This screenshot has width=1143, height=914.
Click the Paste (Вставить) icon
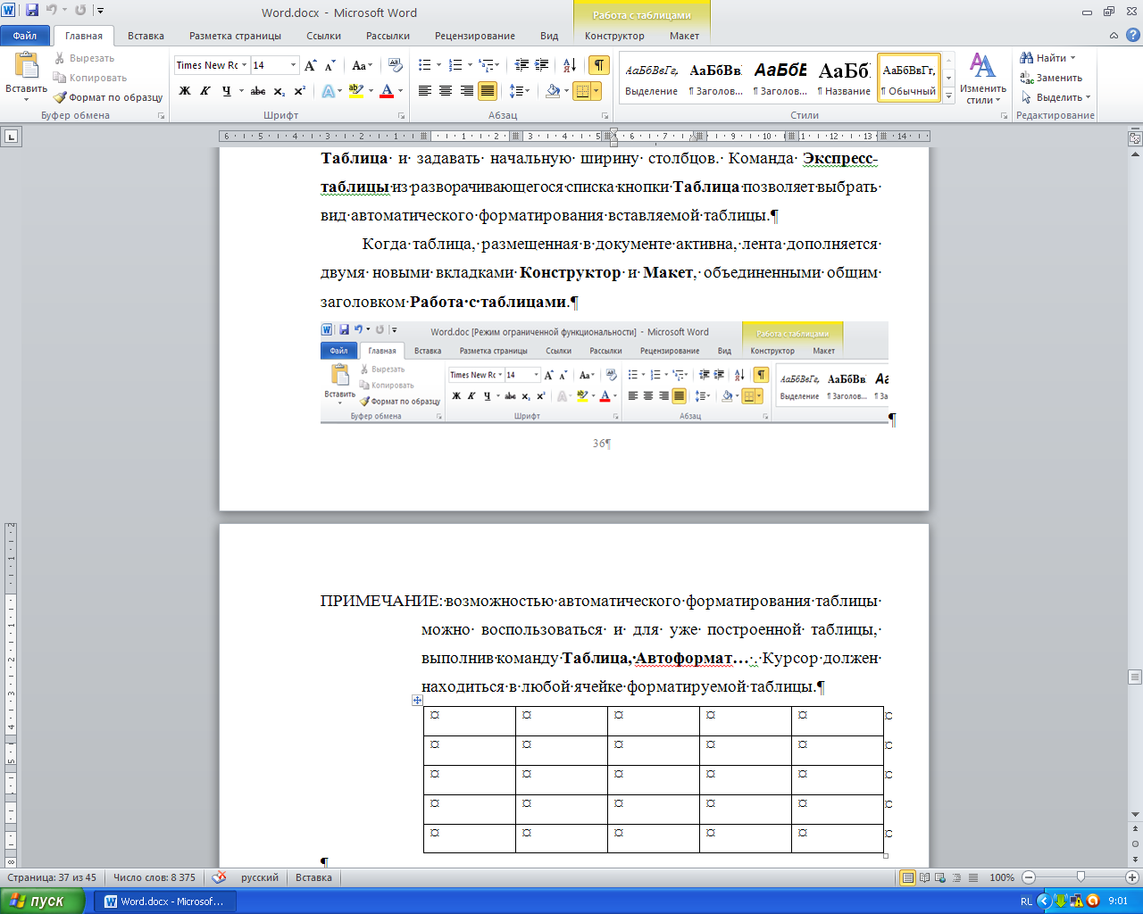[27, 66]
